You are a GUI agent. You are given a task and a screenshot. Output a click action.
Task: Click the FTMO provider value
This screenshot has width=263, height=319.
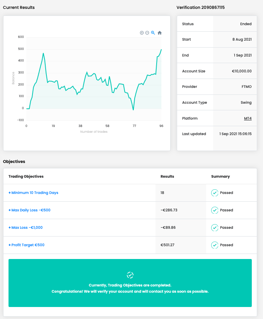(x=246, y=87)
